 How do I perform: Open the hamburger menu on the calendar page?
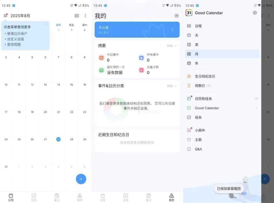[6, 16]
